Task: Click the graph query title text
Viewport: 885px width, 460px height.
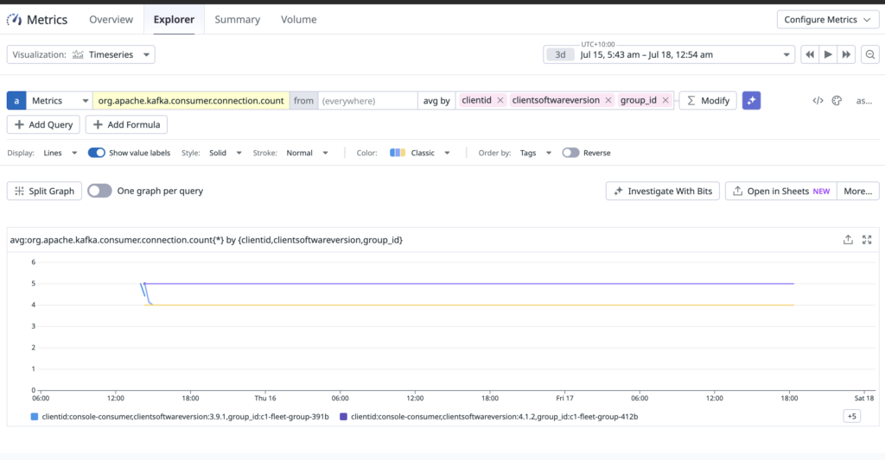Action: 206,240
